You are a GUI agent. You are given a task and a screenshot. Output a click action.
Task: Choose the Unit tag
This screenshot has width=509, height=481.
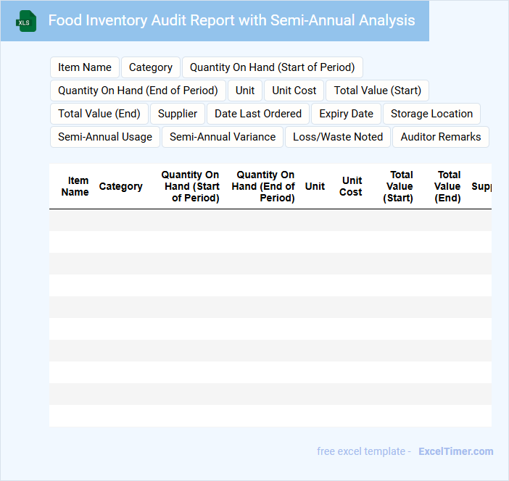coord(245,91)
